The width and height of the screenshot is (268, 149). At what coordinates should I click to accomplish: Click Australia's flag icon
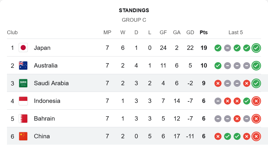pyautogui.click(x=23, y=66)
